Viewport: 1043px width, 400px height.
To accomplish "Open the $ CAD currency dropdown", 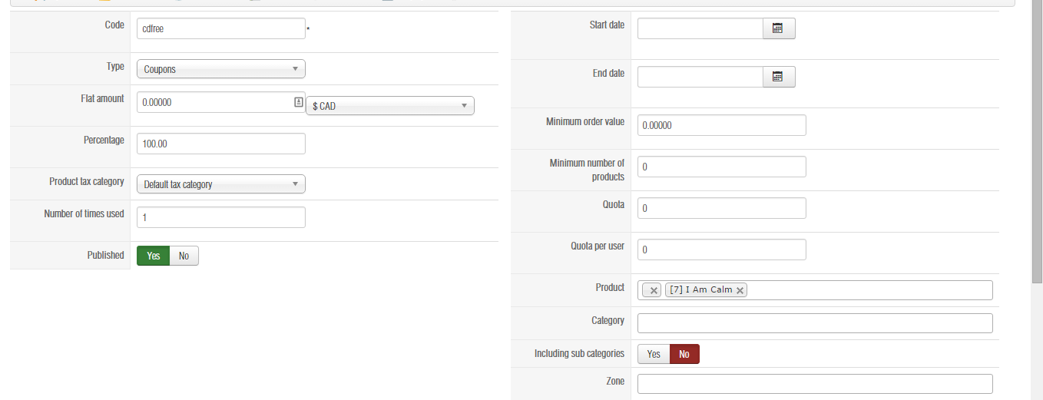I will [389, 106].
